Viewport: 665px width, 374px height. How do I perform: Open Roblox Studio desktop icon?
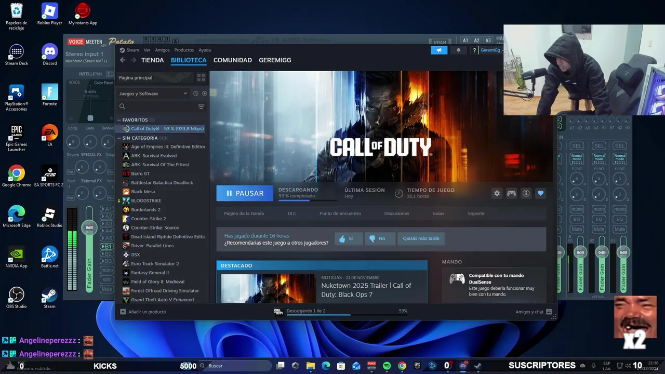[49, 217]
